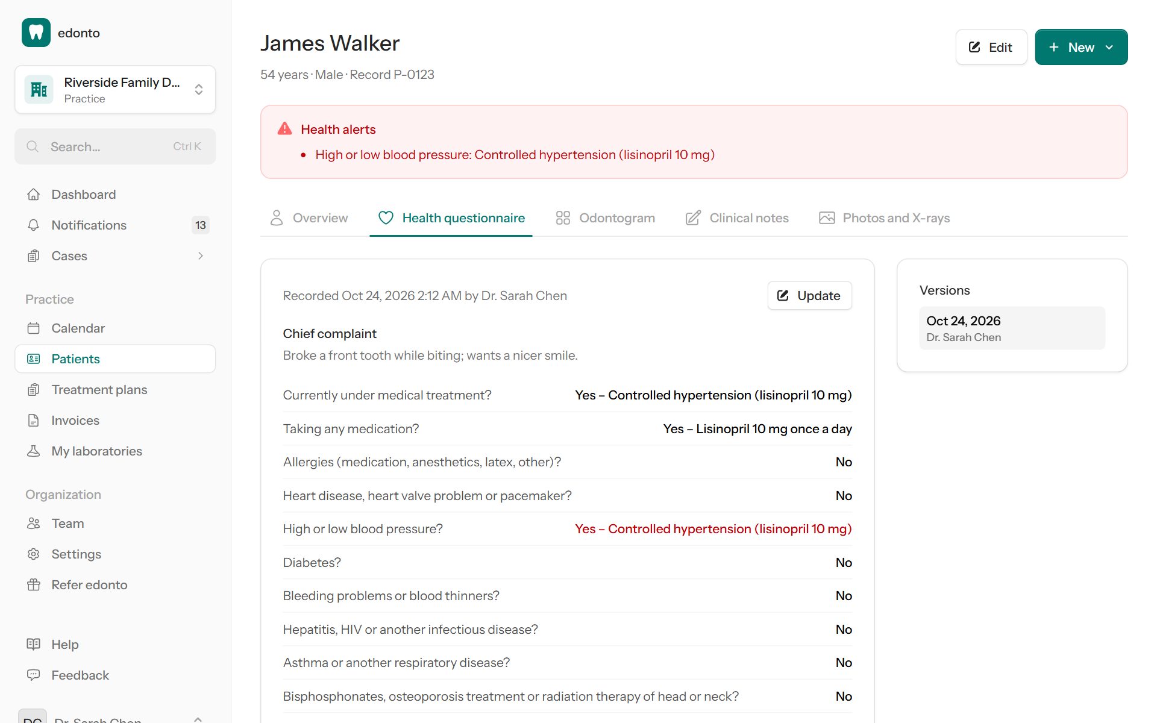Viewport: 1157px width, 723px height.
Task: Click the Settings gear icon
Action: (34, 554)
